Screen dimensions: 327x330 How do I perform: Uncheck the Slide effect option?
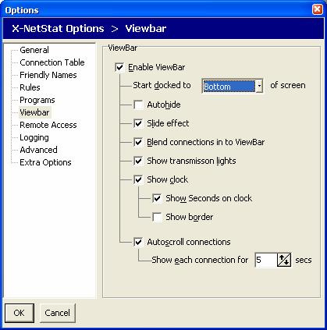click(138, 123)
